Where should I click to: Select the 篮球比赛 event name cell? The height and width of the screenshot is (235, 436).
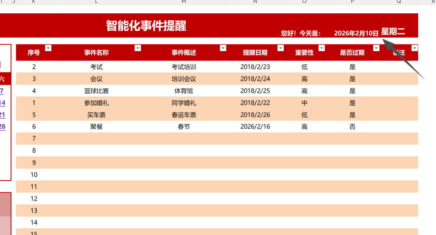click(x=96, y=91)
